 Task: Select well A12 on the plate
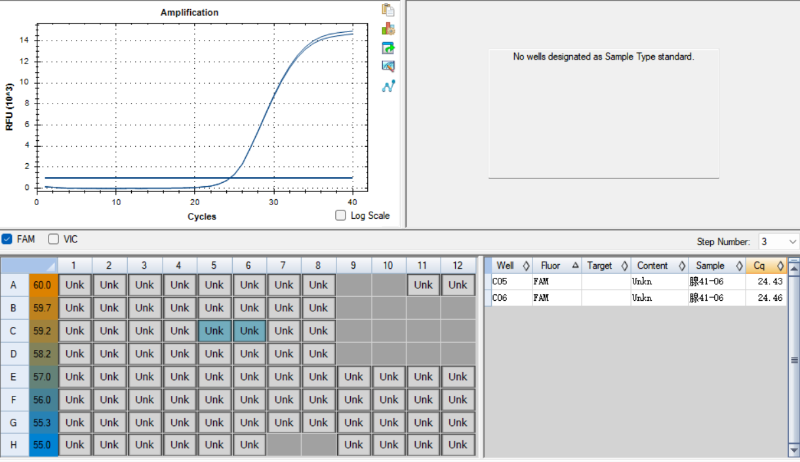click(458, 285)
